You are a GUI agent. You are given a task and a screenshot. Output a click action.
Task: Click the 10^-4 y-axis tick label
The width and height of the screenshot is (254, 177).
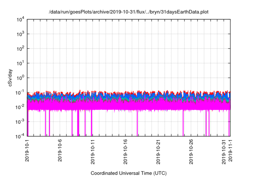coord(20,136)
